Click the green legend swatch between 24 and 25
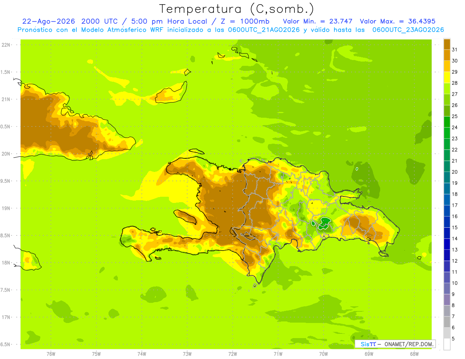Image resolution: width=465 pixels, height=359 pixels. (x=447, y=122)
